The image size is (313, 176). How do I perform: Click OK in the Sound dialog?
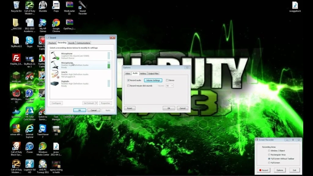pyautogui.click(x=79, y=110)
